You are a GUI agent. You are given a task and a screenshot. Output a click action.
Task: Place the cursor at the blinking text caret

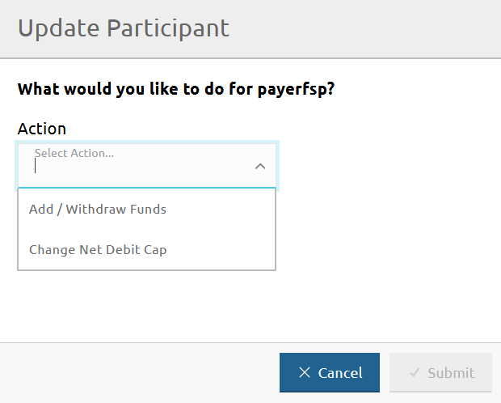coord(36,167)
